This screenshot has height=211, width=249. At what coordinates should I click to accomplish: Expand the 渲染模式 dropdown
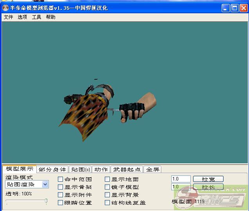click(x=45, y=184)
